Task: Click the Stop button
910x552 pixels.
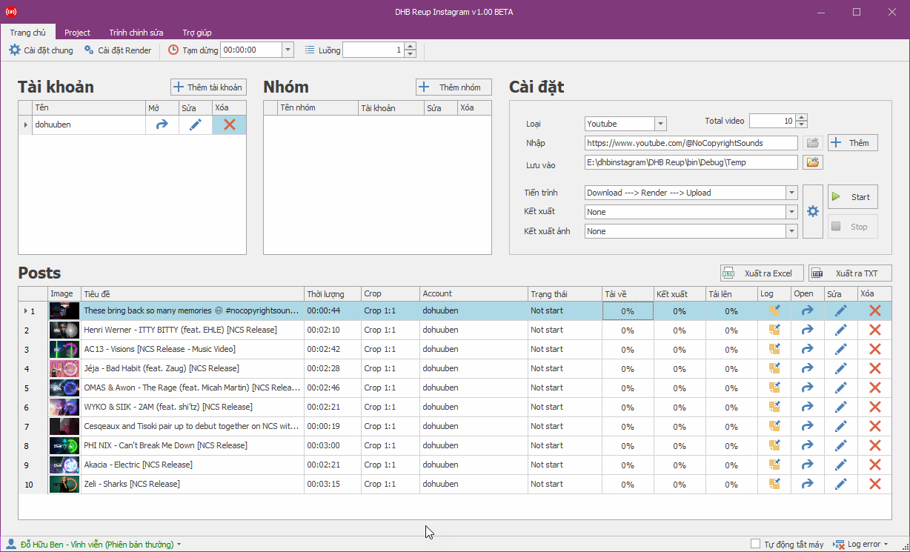Action: point(853,227)
